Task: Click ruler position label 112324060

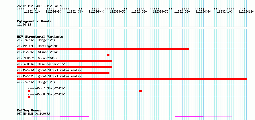Action: [x=139, y=11]
